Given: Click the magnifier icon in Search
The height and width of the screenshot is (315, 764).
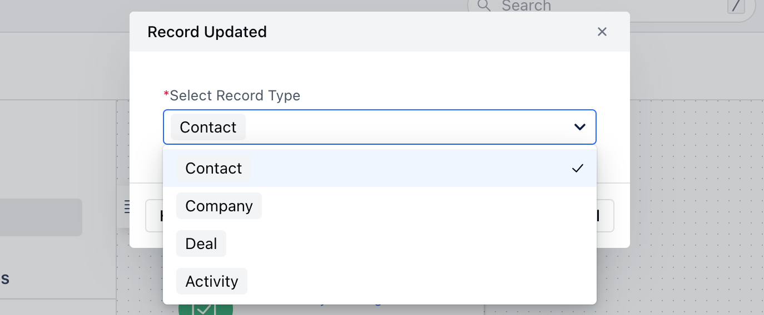Looking at the screenshot, I should point(484,6).
